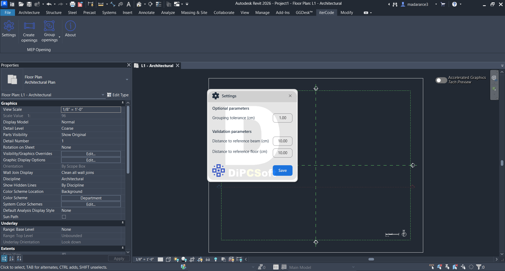The width and height of the screenshot is (505, 271).
Task: Open the Floor Plan: L1 - Architectural instance dropdown
Action: click(103, 95)
